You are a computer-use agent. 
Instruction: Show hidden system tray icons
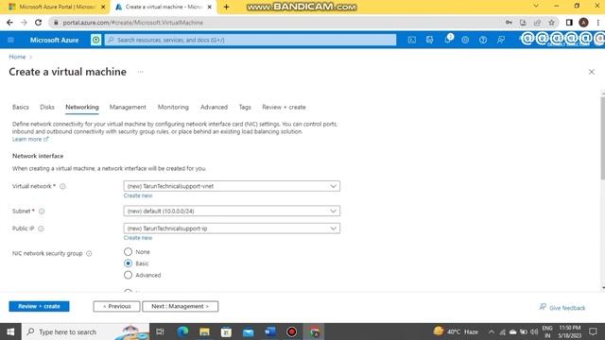492,331
